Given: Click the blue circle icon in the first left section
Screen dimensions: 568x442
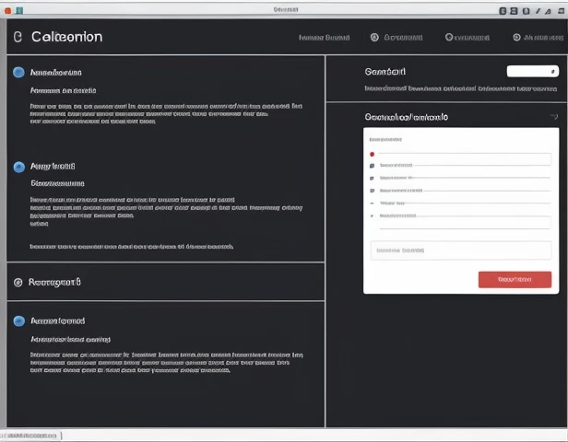Looking at the screenshot, I should 18,72.
